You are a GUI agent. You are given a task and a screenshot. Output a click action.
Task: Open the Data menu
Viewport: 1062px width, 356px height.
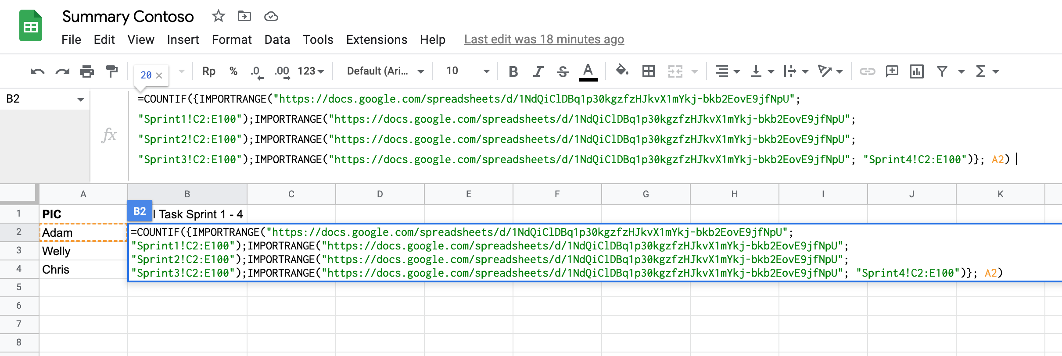pyautogui.click(x=277, y=39)
